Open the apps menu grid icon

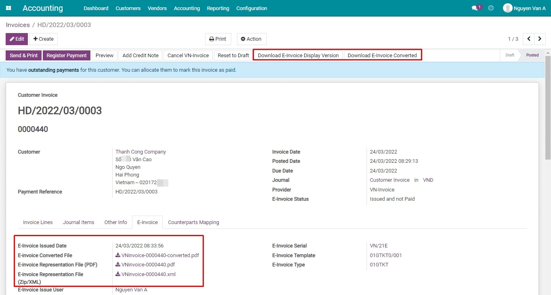(8, 8)
